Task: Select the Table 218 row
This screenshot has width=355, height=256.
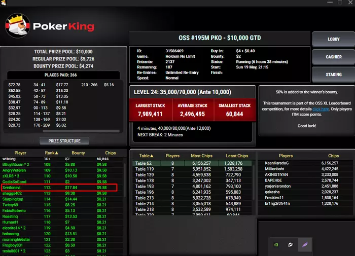Action: (192, 209)
